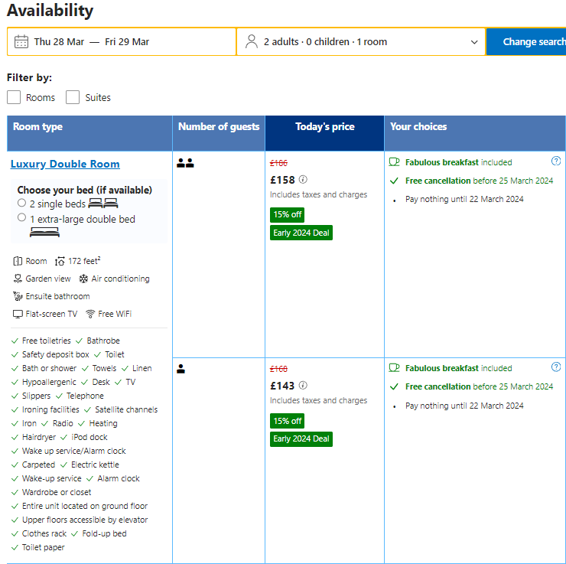
Task: Click the info icon next to £158
Action: point(303,179)
